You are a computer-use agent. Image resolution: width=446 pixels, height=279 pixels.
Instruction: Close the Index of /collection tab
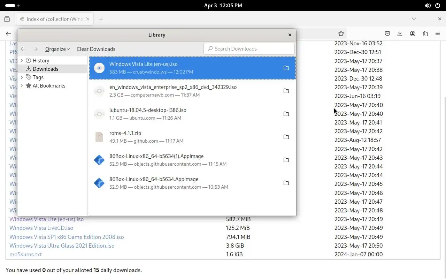[88, 19]
